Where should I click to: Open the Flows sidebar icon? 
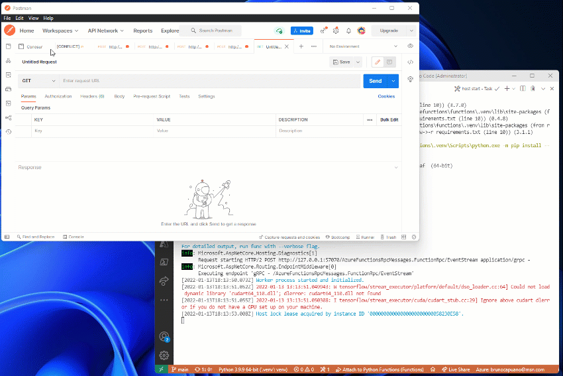(x=8, y=117)
